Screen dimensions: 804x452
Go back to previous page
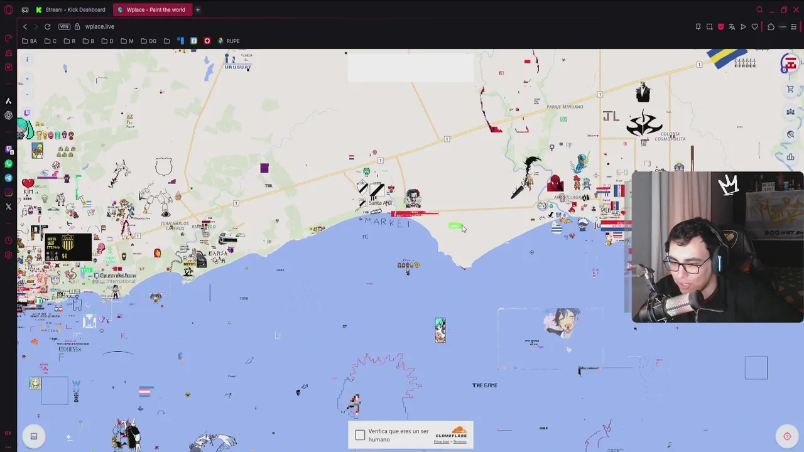[25, 26]
